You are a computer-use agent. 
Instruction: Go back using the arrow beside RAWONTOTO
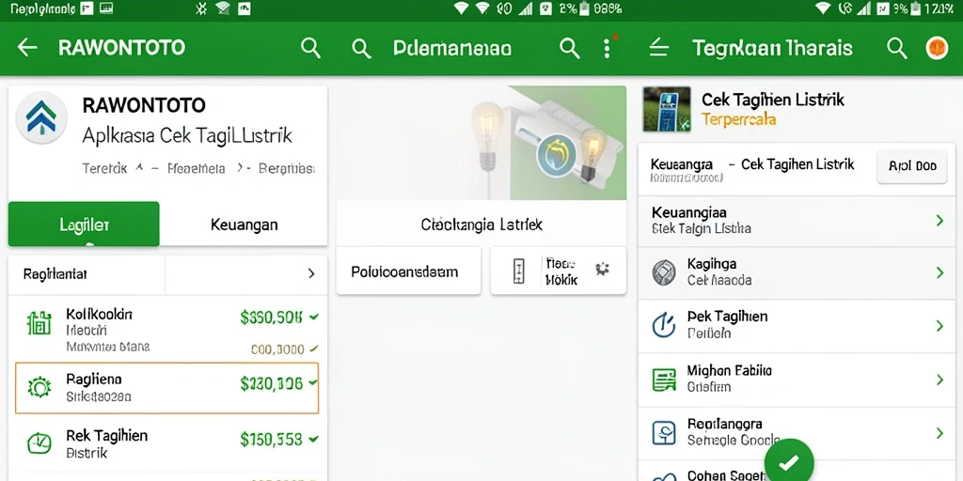tap(27, 47)
